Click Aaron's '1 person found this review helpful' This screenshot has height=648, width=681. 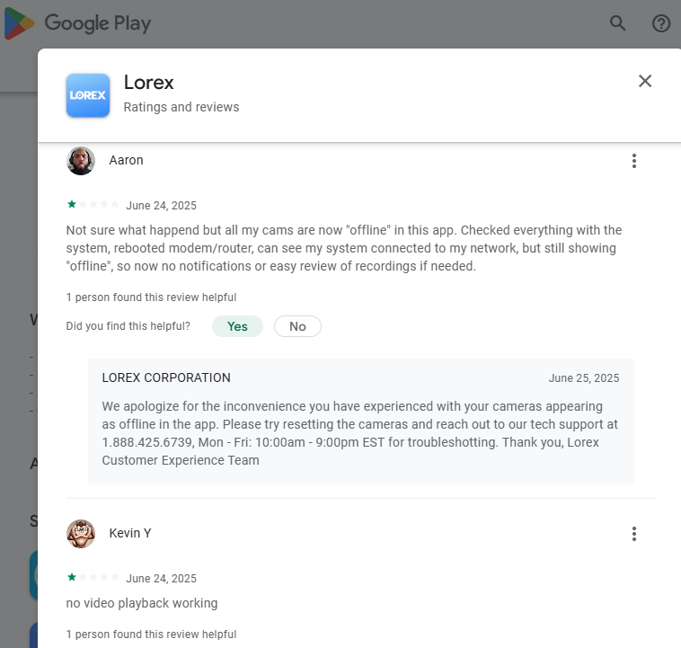pyautogui.click(x=151, y=297)
